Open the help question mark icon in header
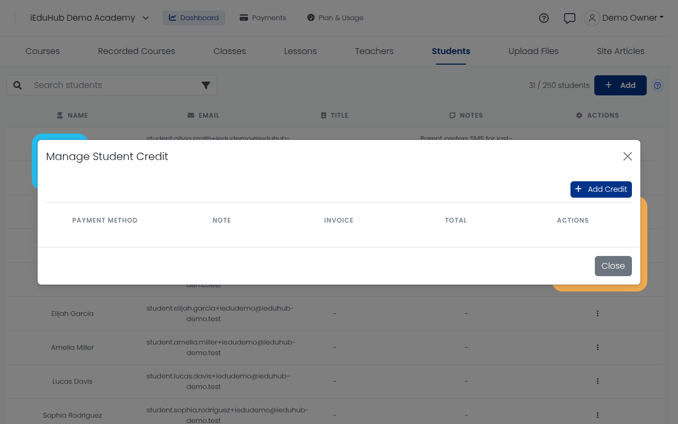678x424 pixels. (x=543, y=18)
